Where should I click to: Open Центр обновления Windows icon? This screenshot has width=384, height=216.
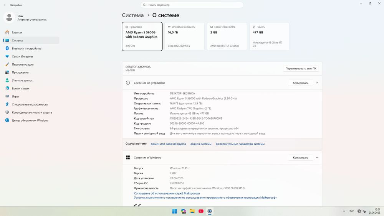(7, 120)
